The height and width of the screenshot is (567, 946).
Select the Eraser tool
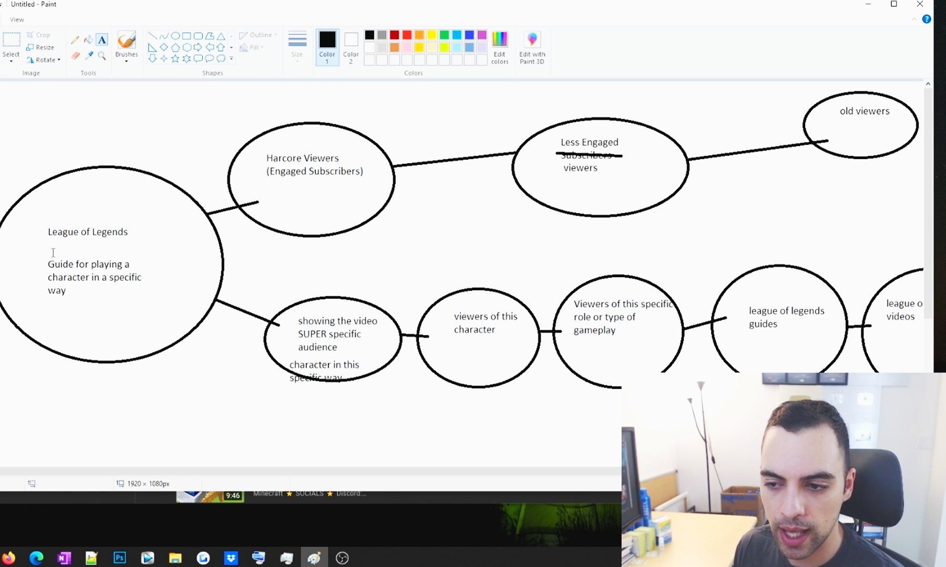pos(75,56)
